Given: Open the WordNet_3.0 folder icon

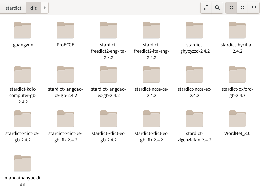Looking at the screenshot, I should point(237,119).
